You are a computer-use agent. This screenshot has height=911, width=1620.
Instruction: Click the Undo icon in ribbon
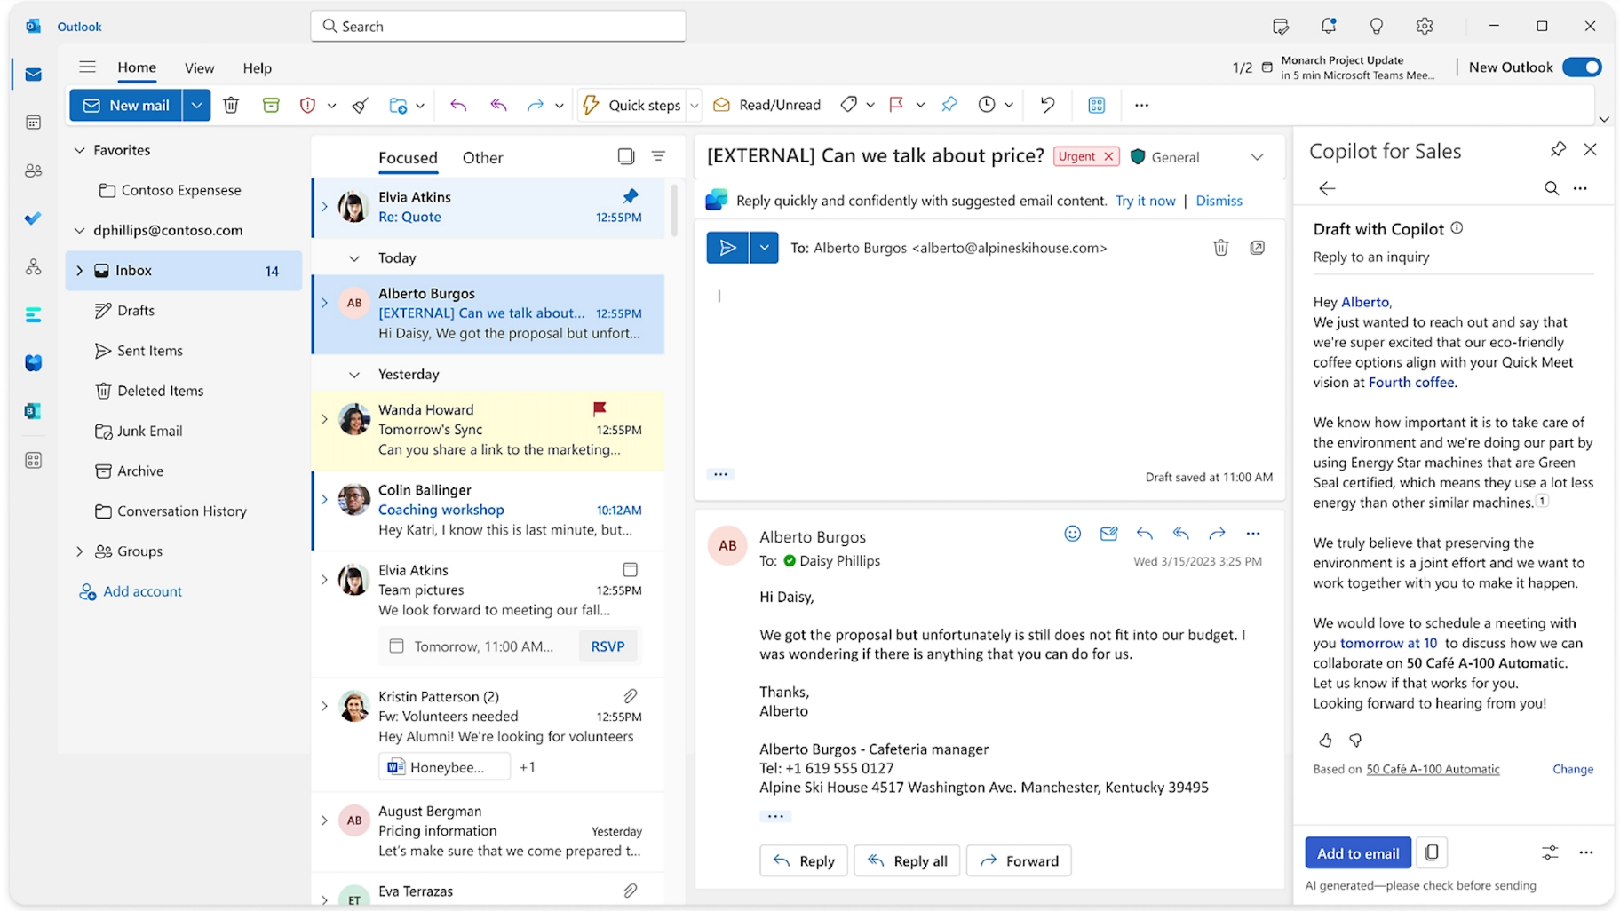pyautogui.click(x=1048, y=105)
